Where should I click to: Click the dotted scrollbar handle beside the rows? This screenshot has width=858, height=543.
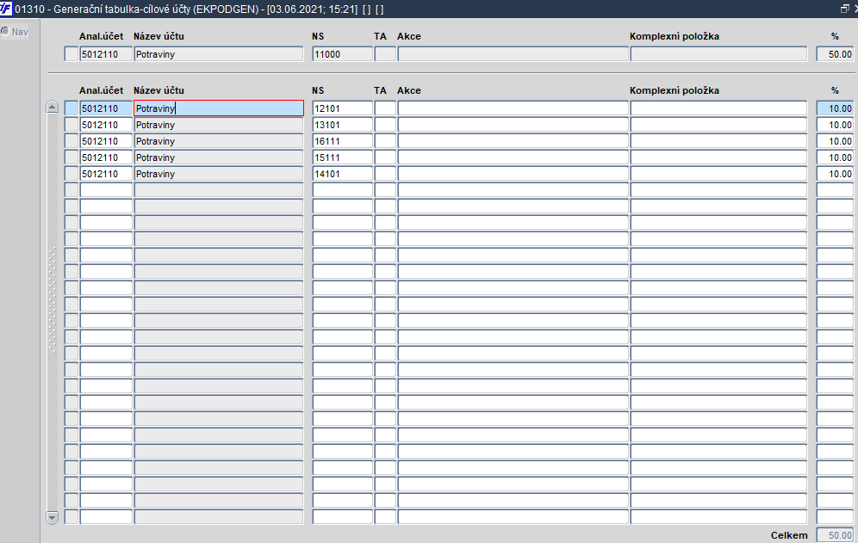[x=53, y=299]
